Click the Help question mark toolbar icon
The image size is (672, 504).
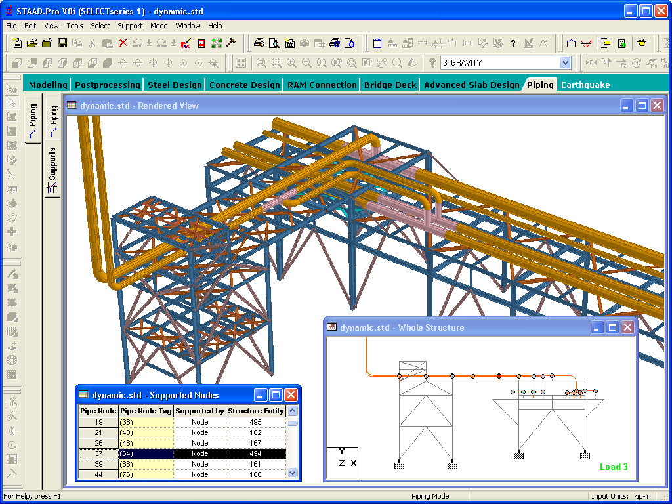tap(513, 43)
